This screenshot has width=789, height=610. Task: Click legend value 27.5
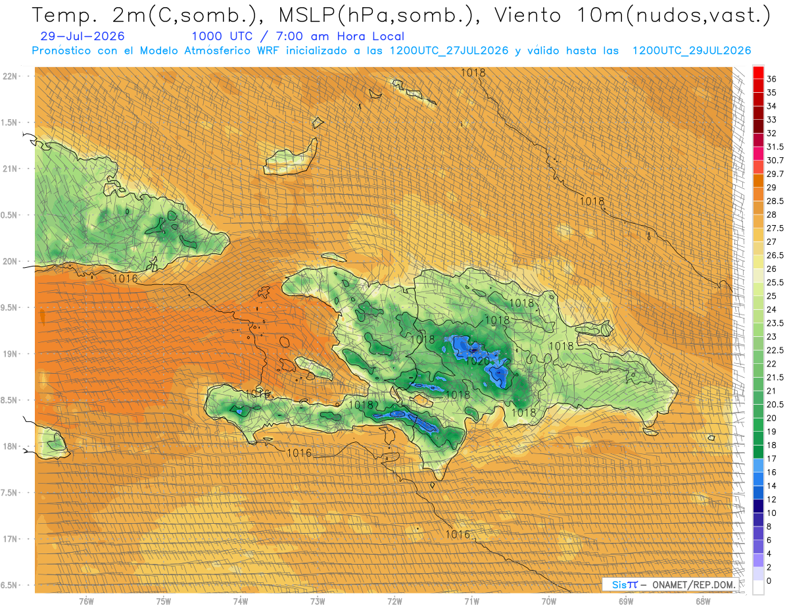coord(775,228)
